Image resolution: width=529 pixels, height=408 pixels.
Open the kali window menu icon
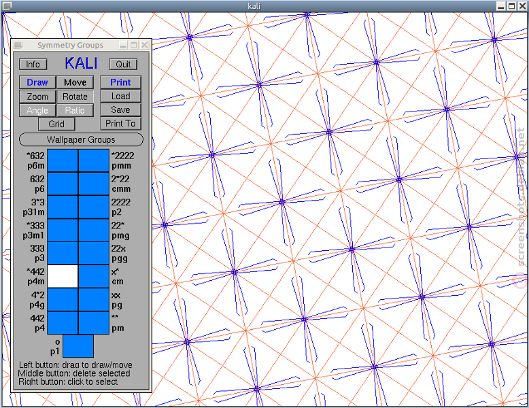pyautogui.click(x=7, y=5)
